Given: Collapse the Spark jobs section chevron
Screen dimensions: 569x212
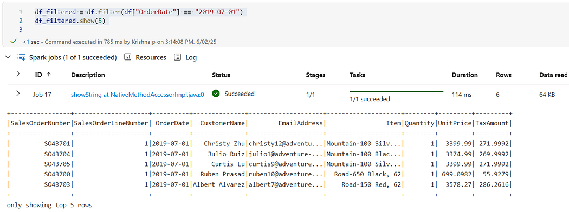Looking at the screenshot, I should 8,57.
